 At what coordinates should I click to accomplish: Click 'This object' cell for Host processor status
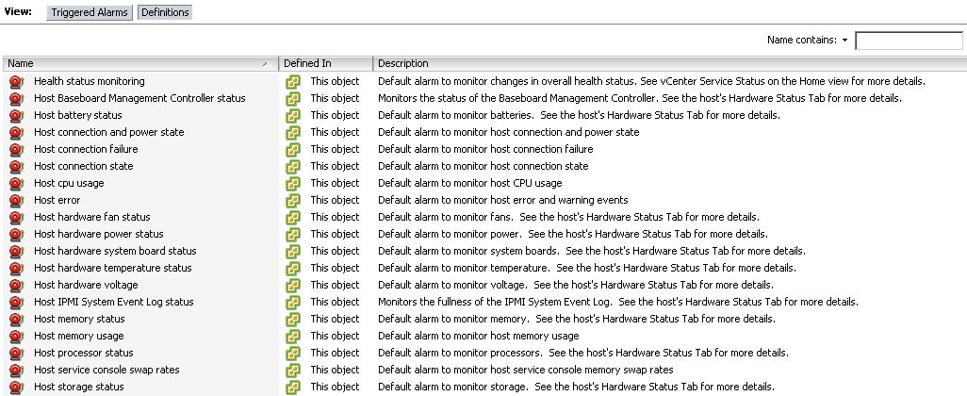click(335, 353)
